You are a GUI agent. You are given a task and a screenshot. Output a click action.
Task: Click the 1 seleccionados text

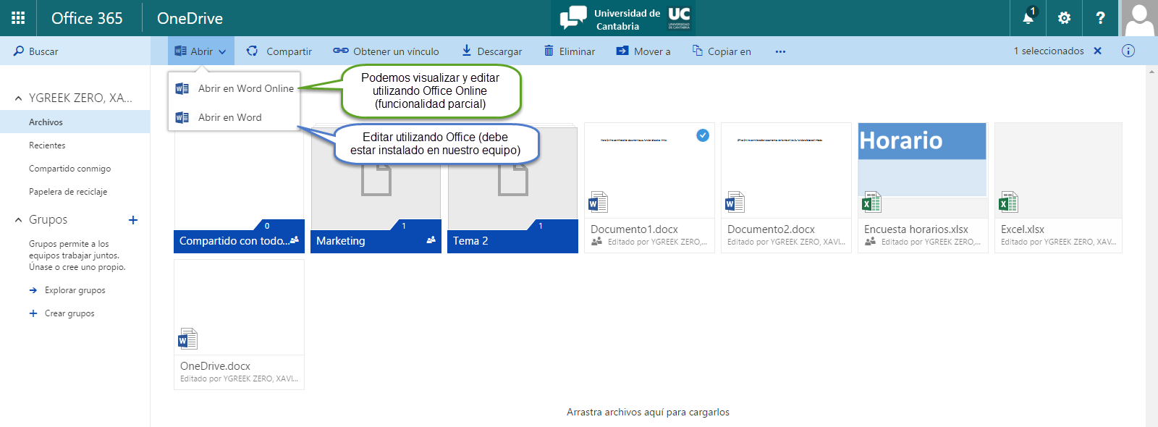coord(1049,51)
